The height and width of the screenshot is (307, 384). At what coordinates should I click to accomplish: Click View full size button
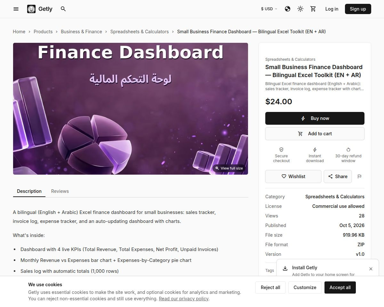pyautogui.click(x=229, y=168)
